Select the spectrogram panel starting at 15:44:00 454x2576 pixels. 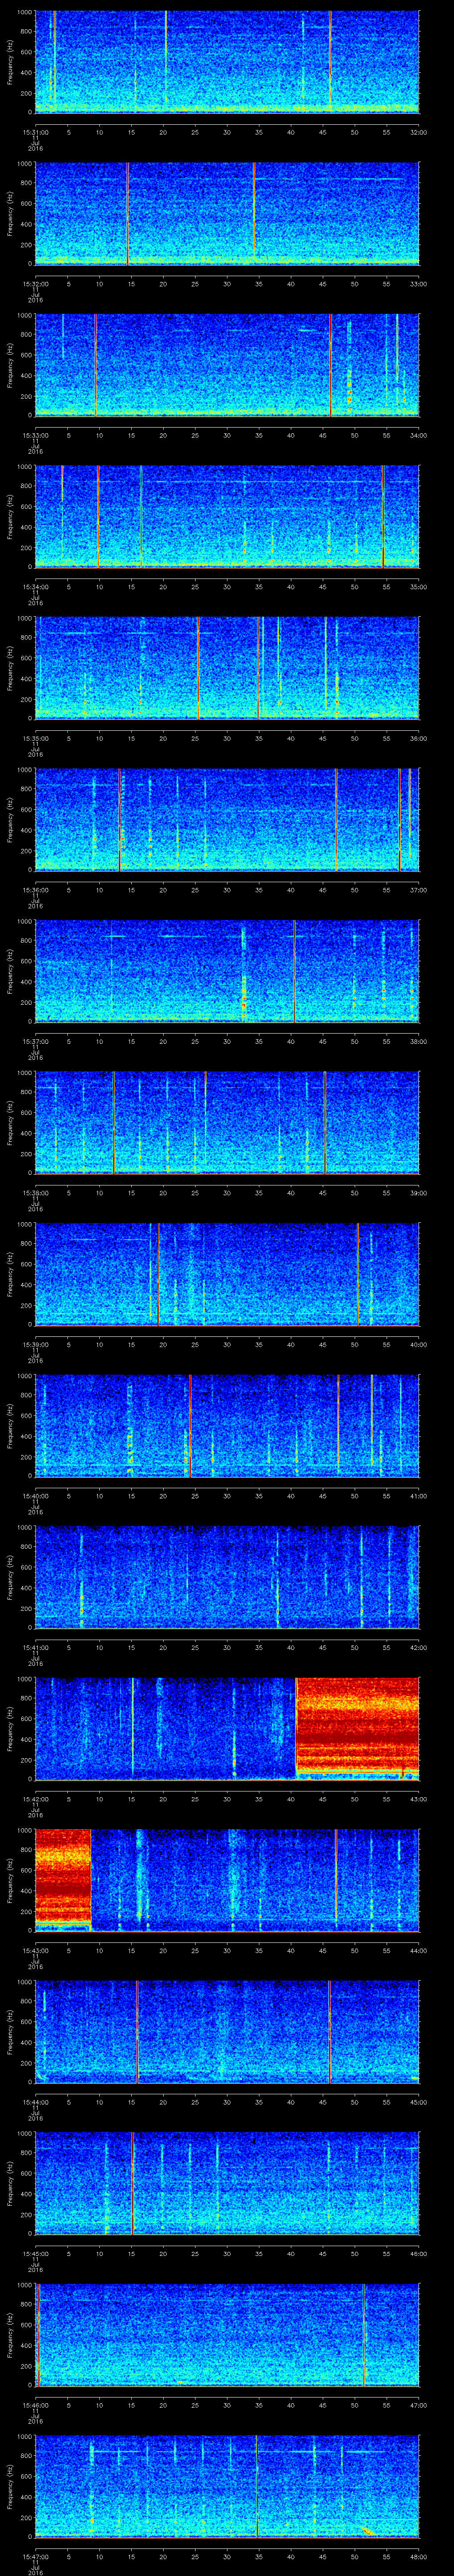click(x=227, y=2032)
